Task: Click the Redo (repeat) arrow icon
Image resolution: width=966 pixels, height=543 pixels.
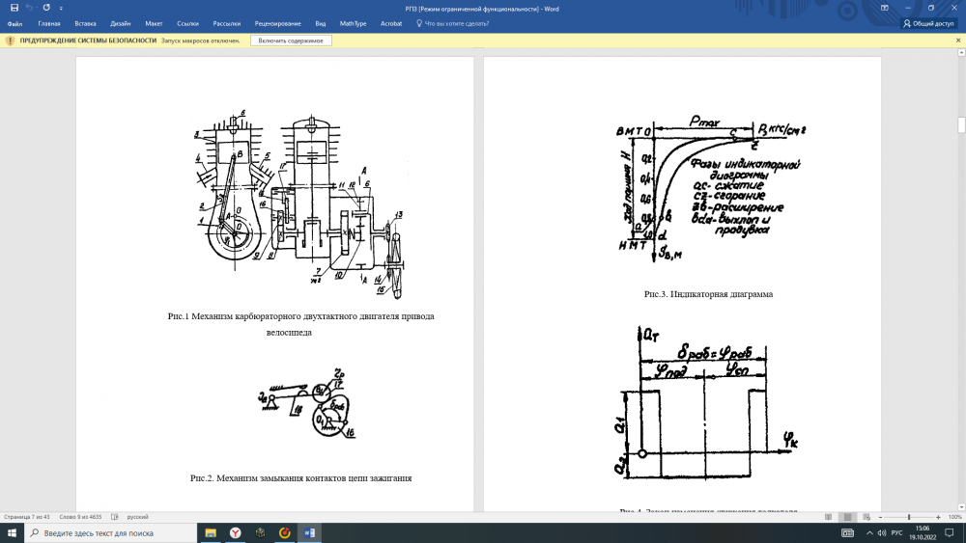Action: click(46, 8)
